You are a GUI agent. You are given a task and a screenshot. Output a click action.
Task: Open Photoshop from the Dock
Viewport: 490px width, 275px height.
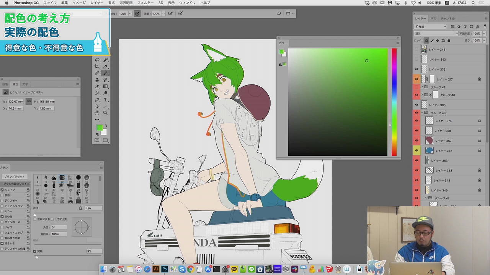click(x=165, y=269)
